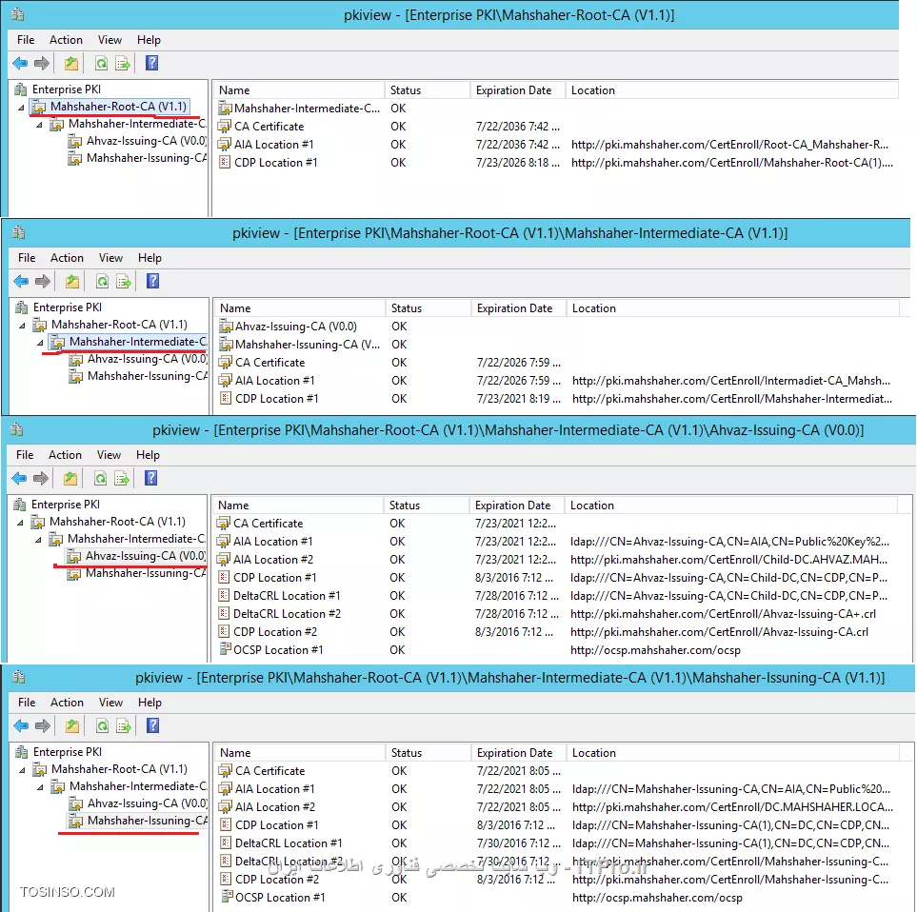Collapse Mahshaher-Intermediate node in Ahvaz-Issuing-CA window tree
The image size is (917, 912).
39,540
